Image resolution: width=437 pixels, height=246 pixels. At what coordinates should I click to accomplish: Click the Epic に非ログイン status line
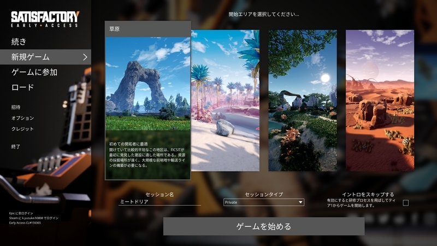coord(21,213)
